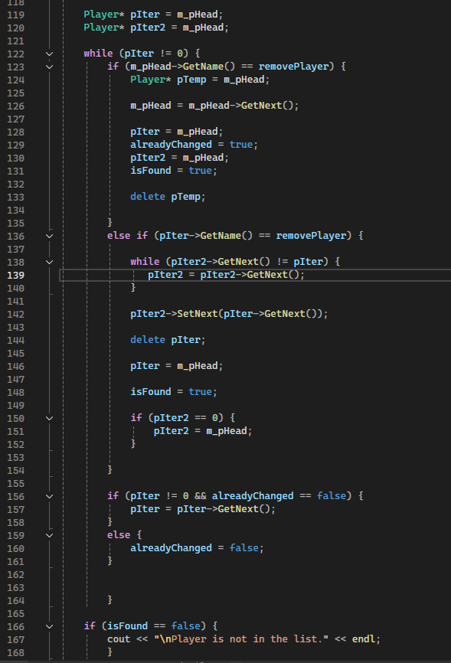The height and width of the screenshot is (663, 451).
Task: Click 'cout' on line 167
Action: 119,639
